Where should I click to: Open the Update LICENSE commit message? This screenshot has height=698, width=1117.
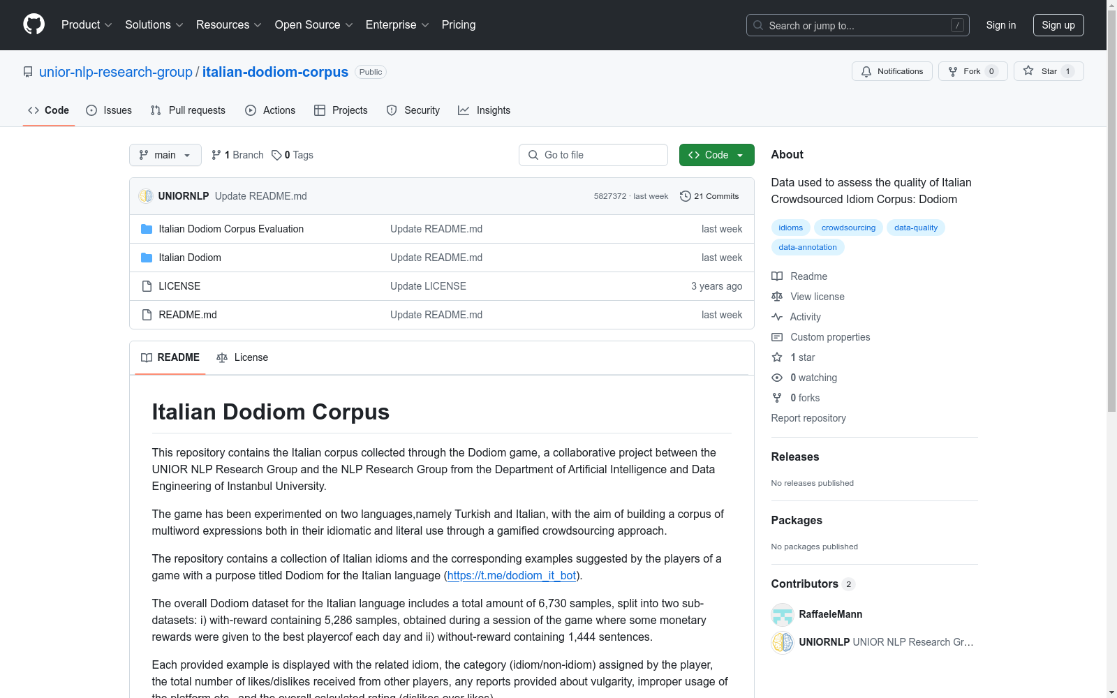[x=428, y=286]
